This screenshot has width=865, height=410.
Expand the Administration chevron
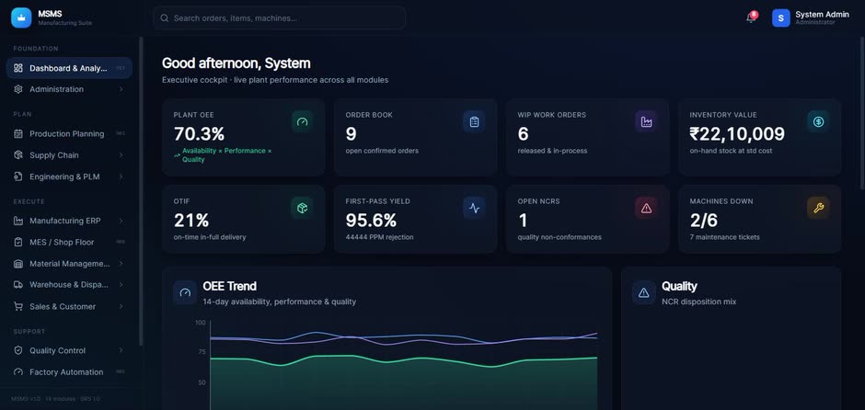click(x=121, y=89)
